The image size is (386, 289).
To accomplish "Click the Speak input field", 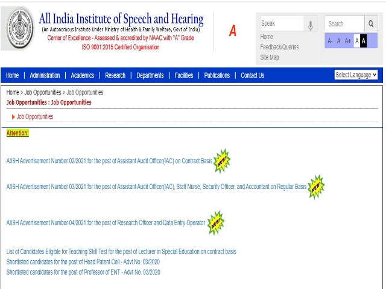I will point(281,24).
